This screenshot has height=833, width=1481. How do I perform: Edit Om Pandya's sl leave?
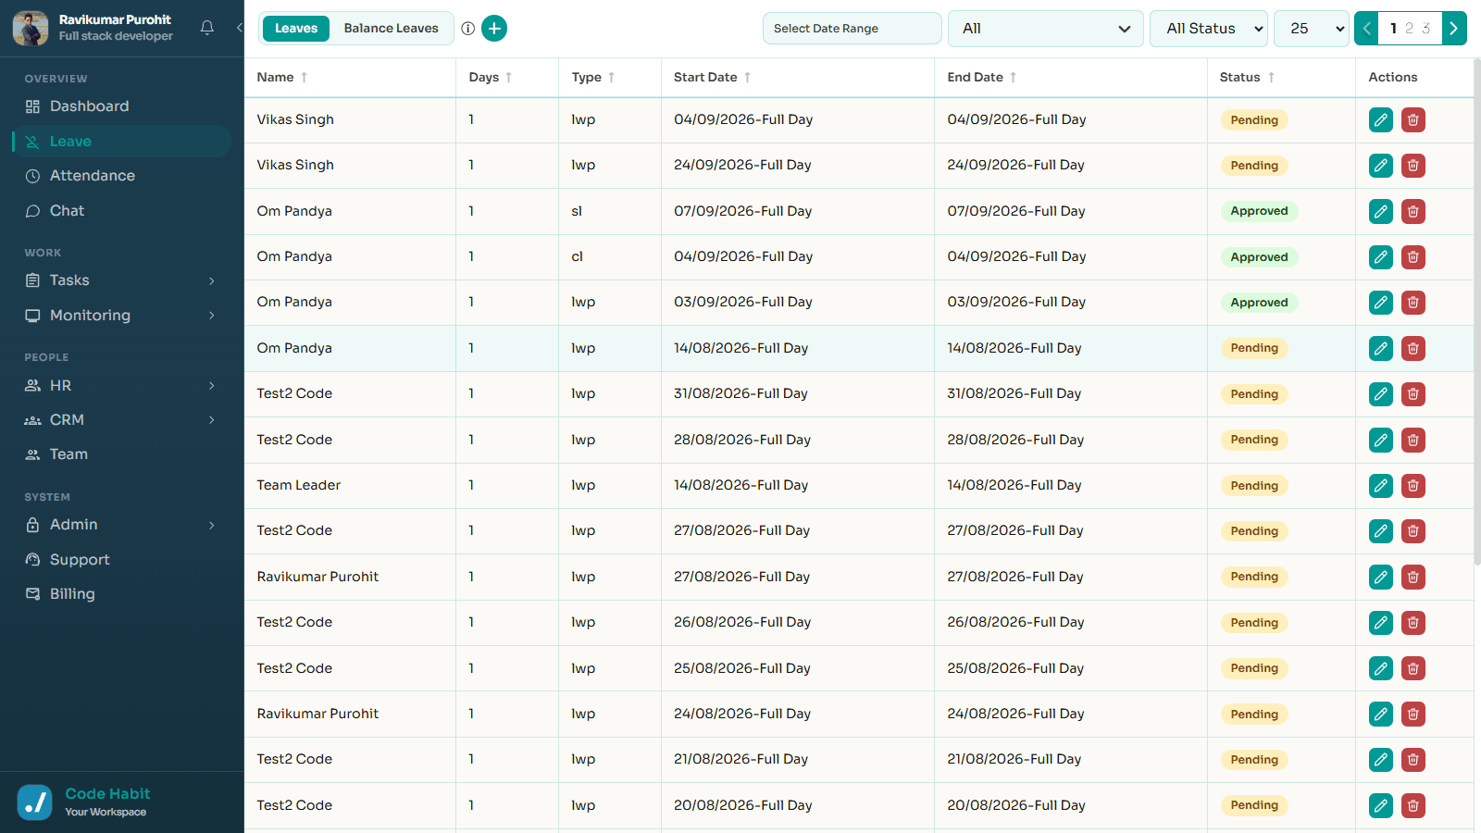point(1380,211)
